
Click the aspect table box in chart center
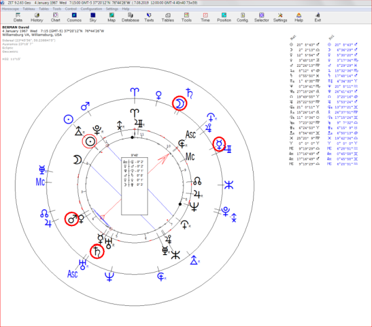pyautogui.click(x=135, y=186)
